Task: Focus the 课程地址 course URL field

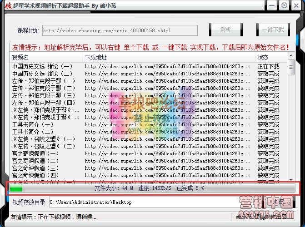Action: 120,30
